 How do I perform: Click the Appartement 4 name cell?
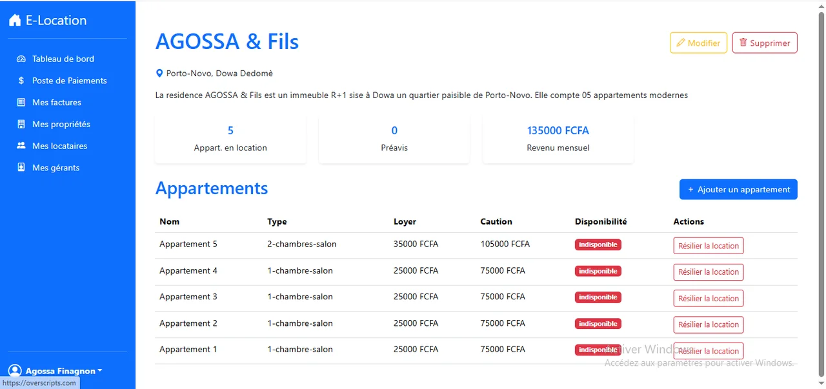pyautogui.click(x=188, y=271)
